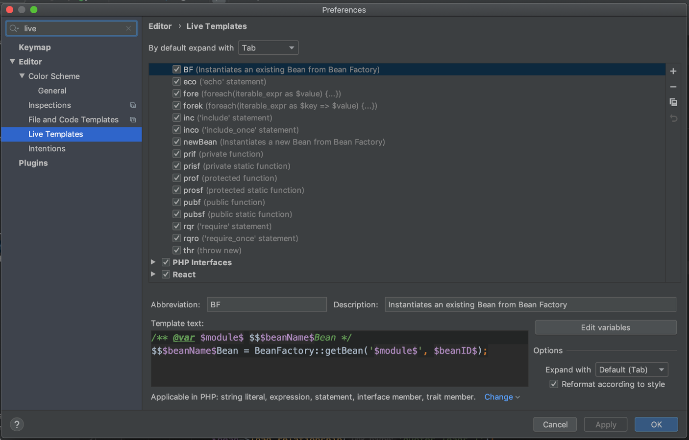Click the duplicate template icon

point(673,102)
